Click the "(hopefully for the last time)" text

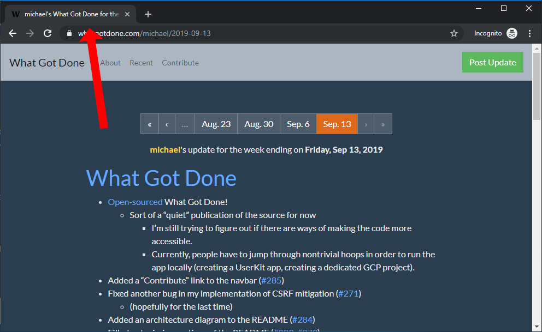tap(181, 307)
